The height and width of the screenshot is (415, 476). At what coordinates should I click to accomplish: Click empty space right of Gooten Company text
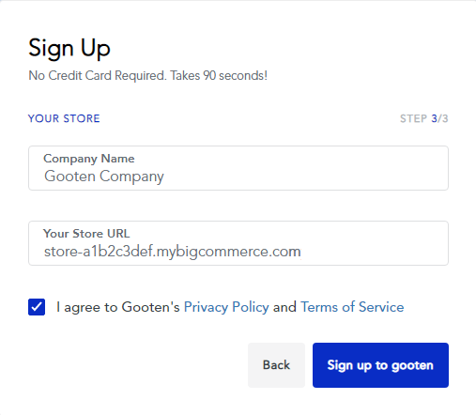303,177
